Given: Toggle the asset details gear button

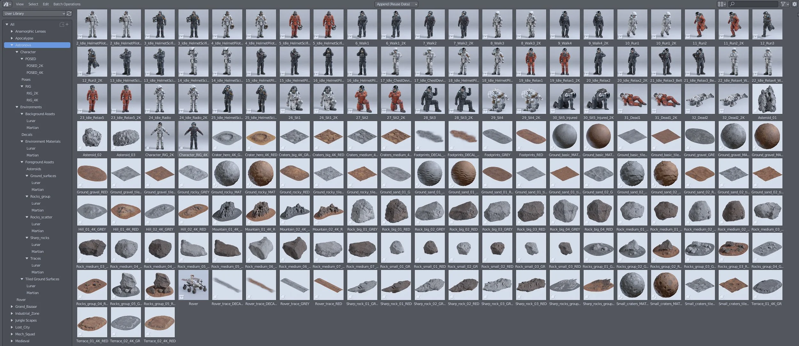Looking at the screenshot, I should 795,4.
